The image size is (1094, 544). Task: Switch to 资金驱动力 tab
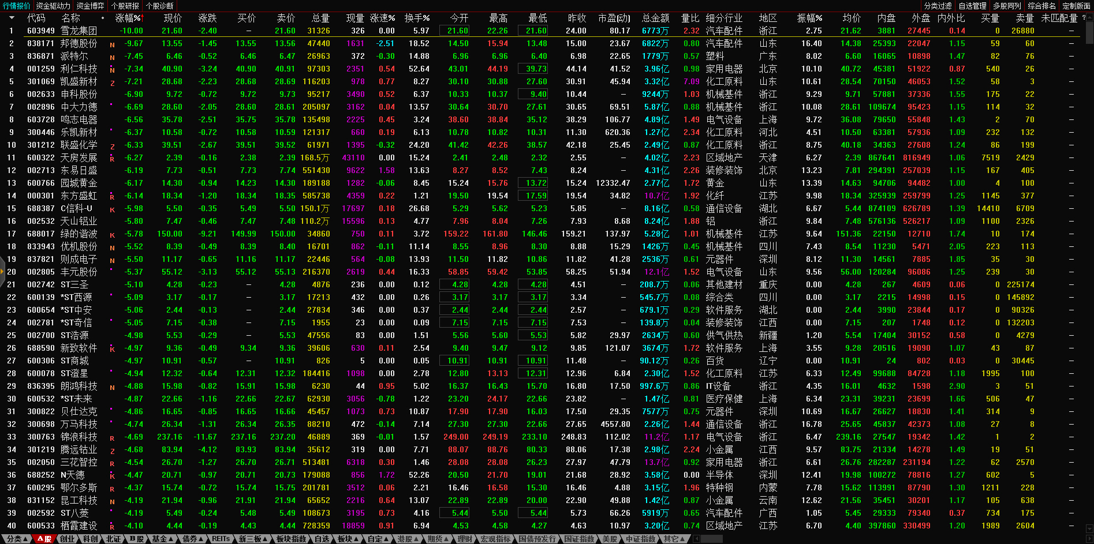53,6
